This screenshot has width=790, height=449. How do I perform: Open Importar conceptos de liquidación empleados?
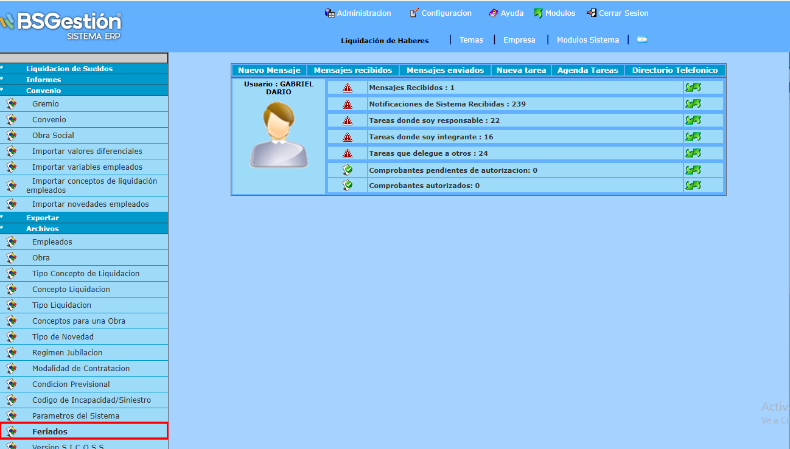pyautogui.click(x=91, y=186)
